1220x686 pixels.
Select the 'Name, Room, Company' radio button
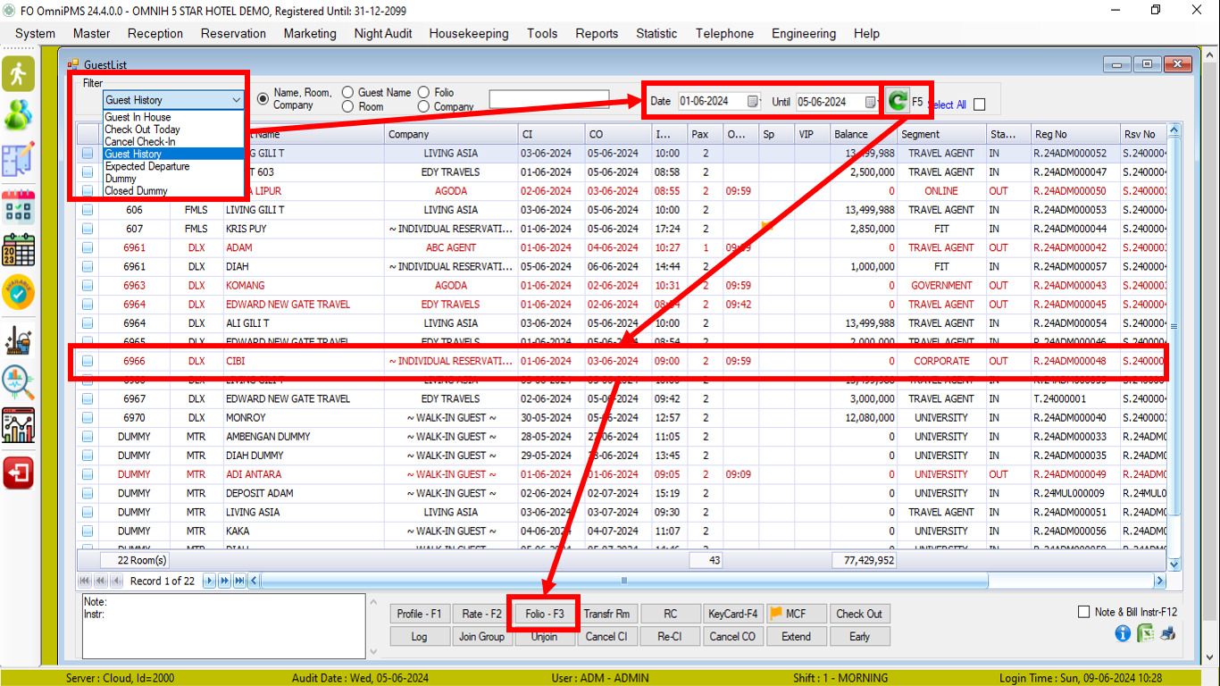(x=263, y=98)
